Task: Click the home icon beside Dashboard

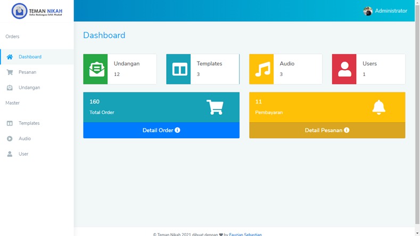Action: click(10, 57)
